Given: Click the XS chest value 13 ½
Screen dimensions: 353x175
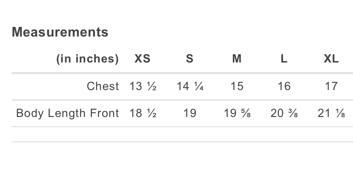Looking at the screenshot, I should point(143,86).
